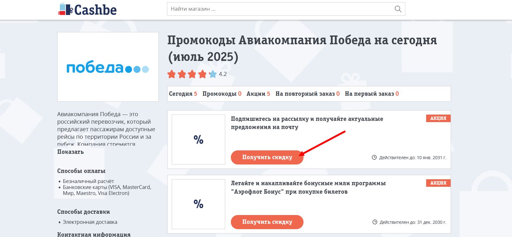Click the search magnifier icon
The height and width of the screenshot is (237, 512).
398,9
